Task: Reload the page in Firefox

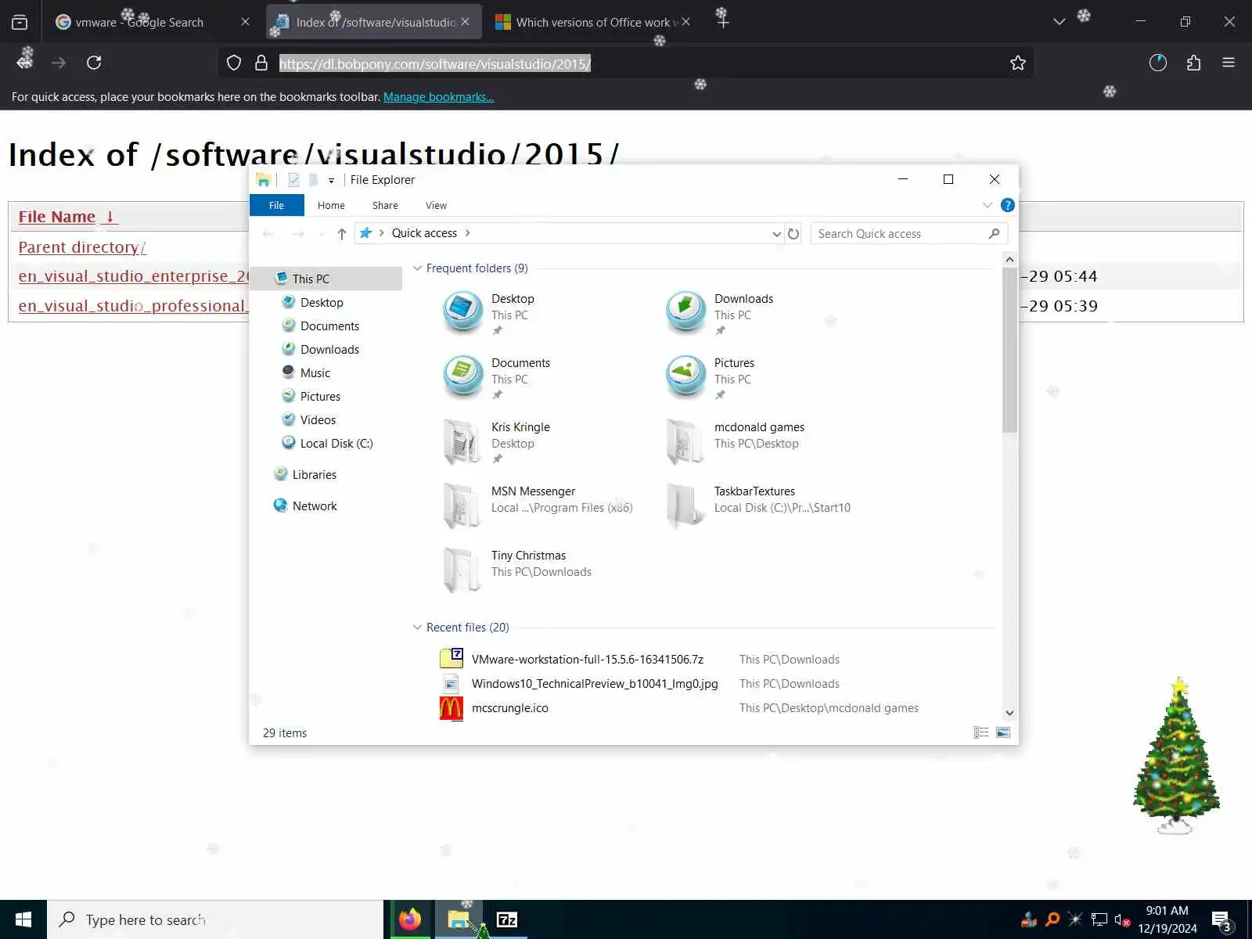Action: [94, 63]
